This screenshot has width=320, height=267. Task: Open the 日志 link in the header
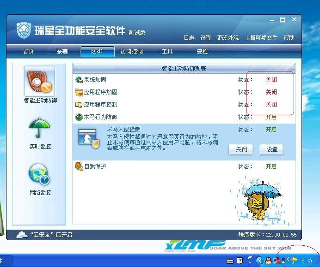coord(189,38)
